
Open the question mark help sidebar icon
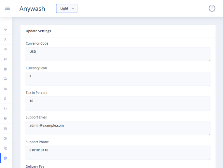click(5, 138)
